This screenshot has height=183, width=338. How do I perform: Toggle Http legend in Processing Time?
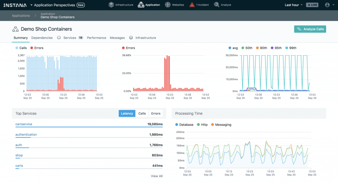[x=202, y=125]
